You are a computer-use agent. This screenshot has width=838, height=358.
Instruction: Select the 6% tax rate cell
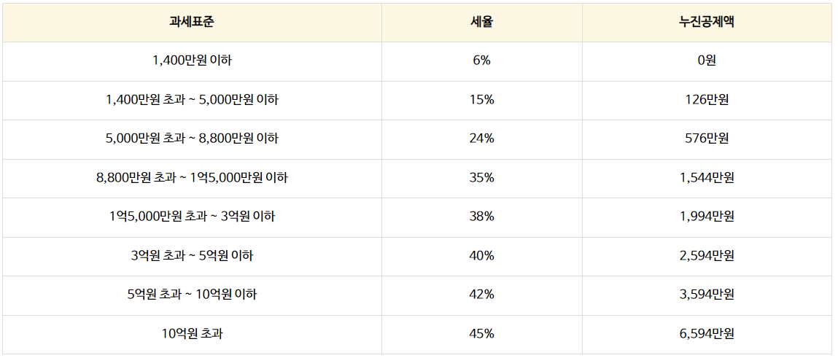click(482, 61)
